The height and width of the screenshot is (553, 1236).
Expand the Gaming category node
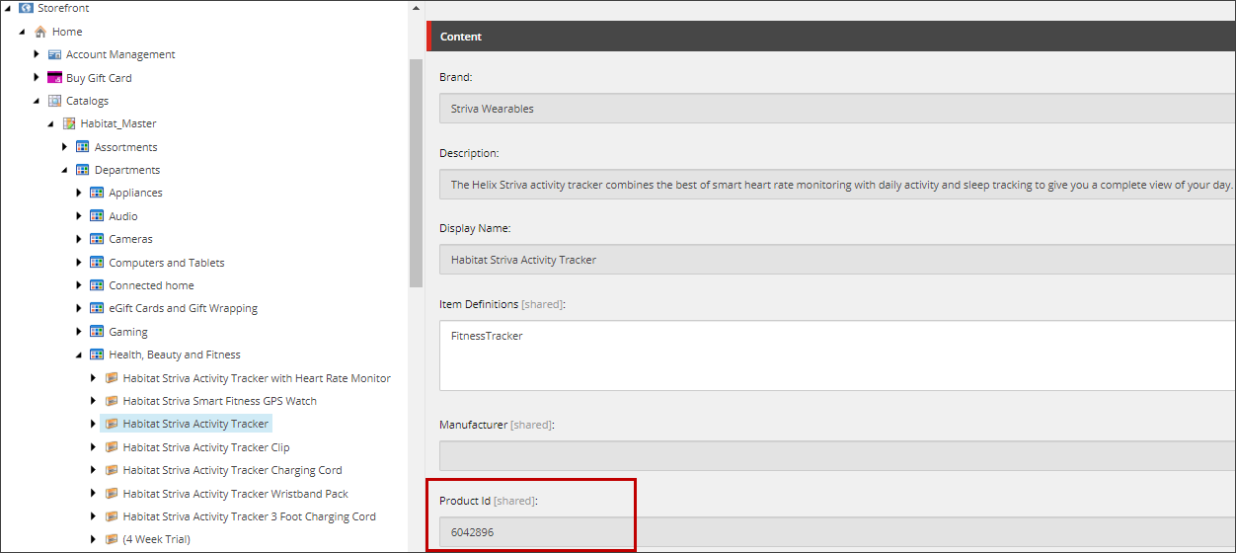point(79,332)
